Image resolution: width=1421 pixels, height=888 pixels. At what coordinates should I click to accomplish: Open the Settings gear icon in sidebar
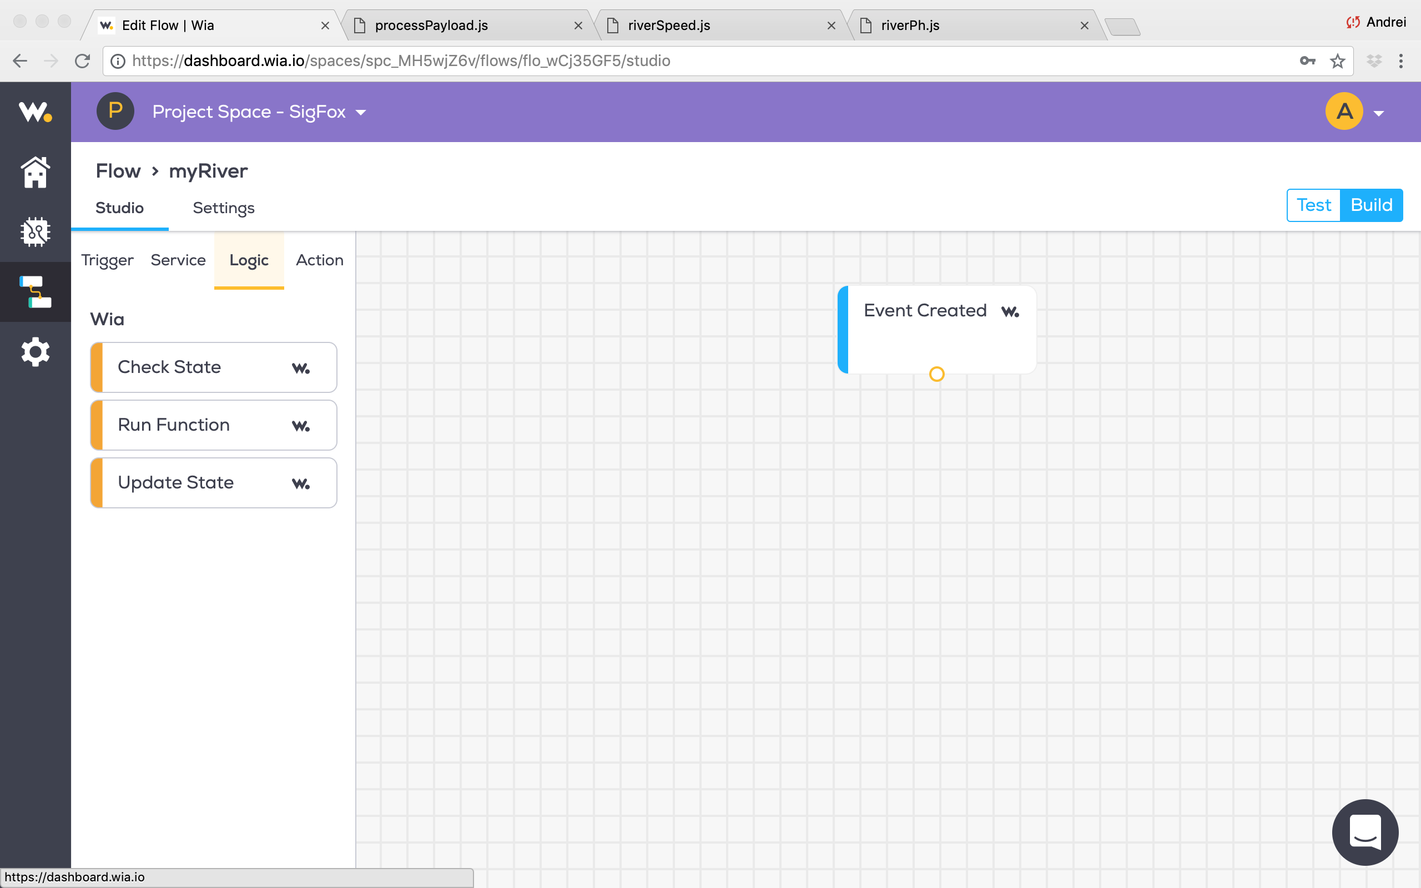(35, 352)
